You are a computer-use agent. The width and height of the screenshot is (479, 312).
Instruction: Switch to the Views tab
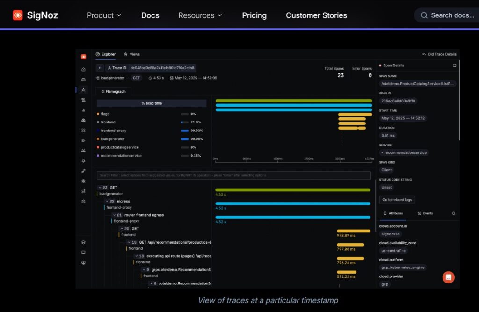click(132, 54)
